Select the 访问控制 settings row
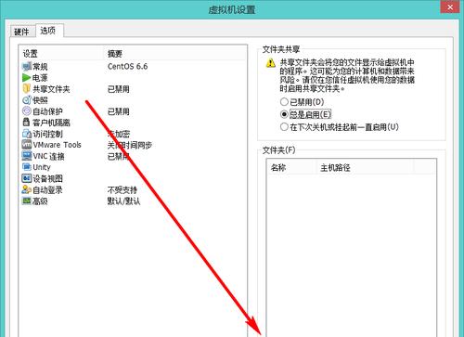 click(x=133, y=134)
